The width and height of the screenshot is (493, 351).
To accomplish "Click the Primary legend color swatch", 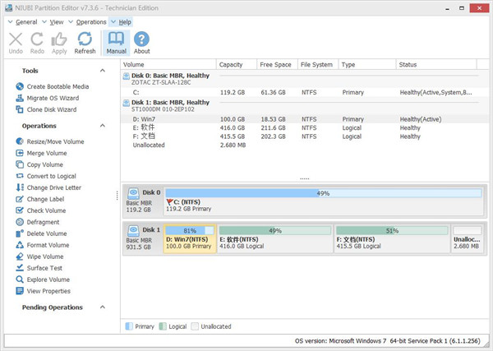I will click(x=129, y=326).
